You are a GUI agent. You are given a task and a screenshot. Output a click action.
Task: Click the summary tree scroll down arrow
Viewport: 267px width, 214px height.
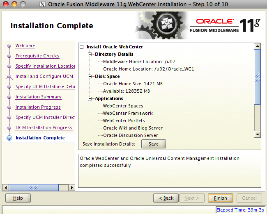(x=258, y=134)
